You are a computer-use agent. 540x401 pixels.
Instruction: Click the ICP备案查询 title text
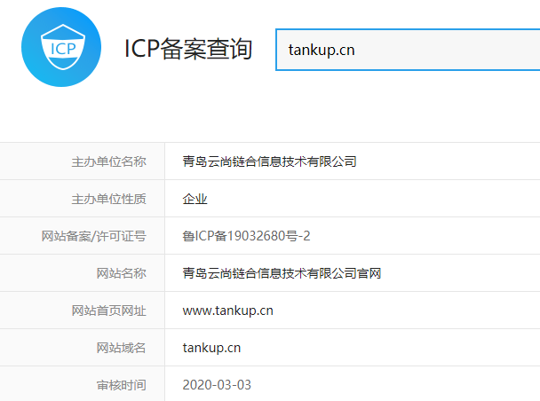pos(188,49)
